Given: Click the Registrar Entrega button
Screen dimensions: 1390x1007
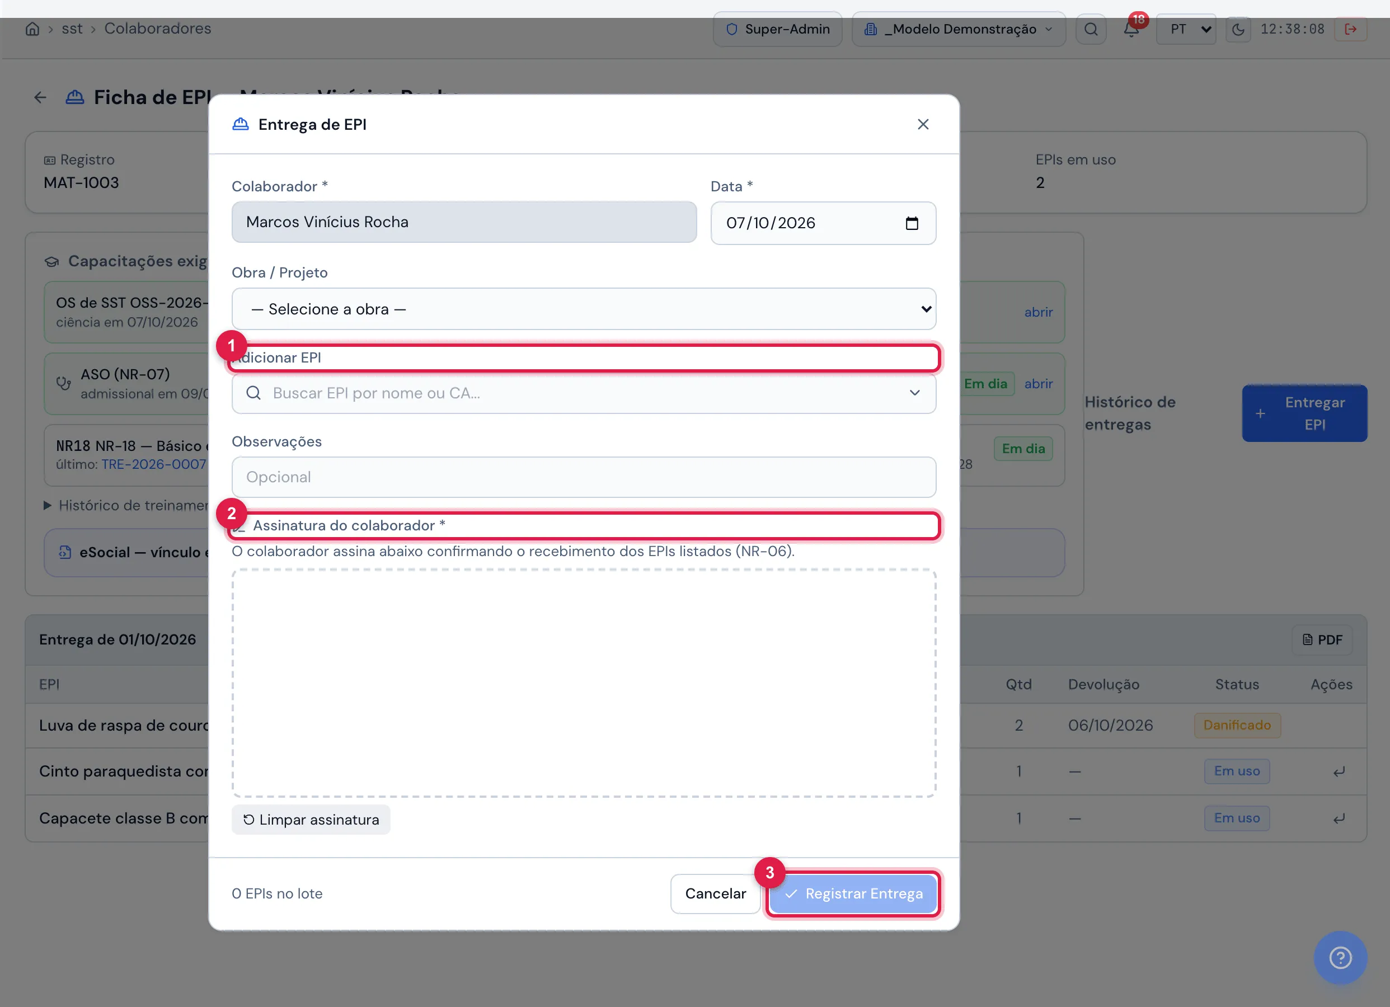Looking at the screenshot, I should tap(853, 893).
